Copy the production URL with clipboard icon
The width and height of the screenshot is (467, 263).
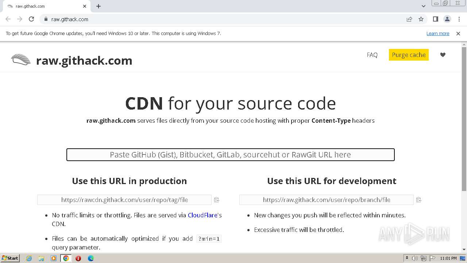[216, 200]
